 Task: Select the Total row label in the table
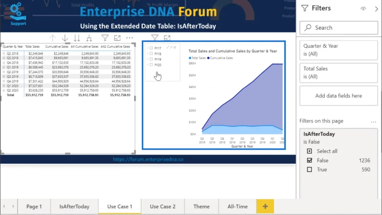point(11,95)
